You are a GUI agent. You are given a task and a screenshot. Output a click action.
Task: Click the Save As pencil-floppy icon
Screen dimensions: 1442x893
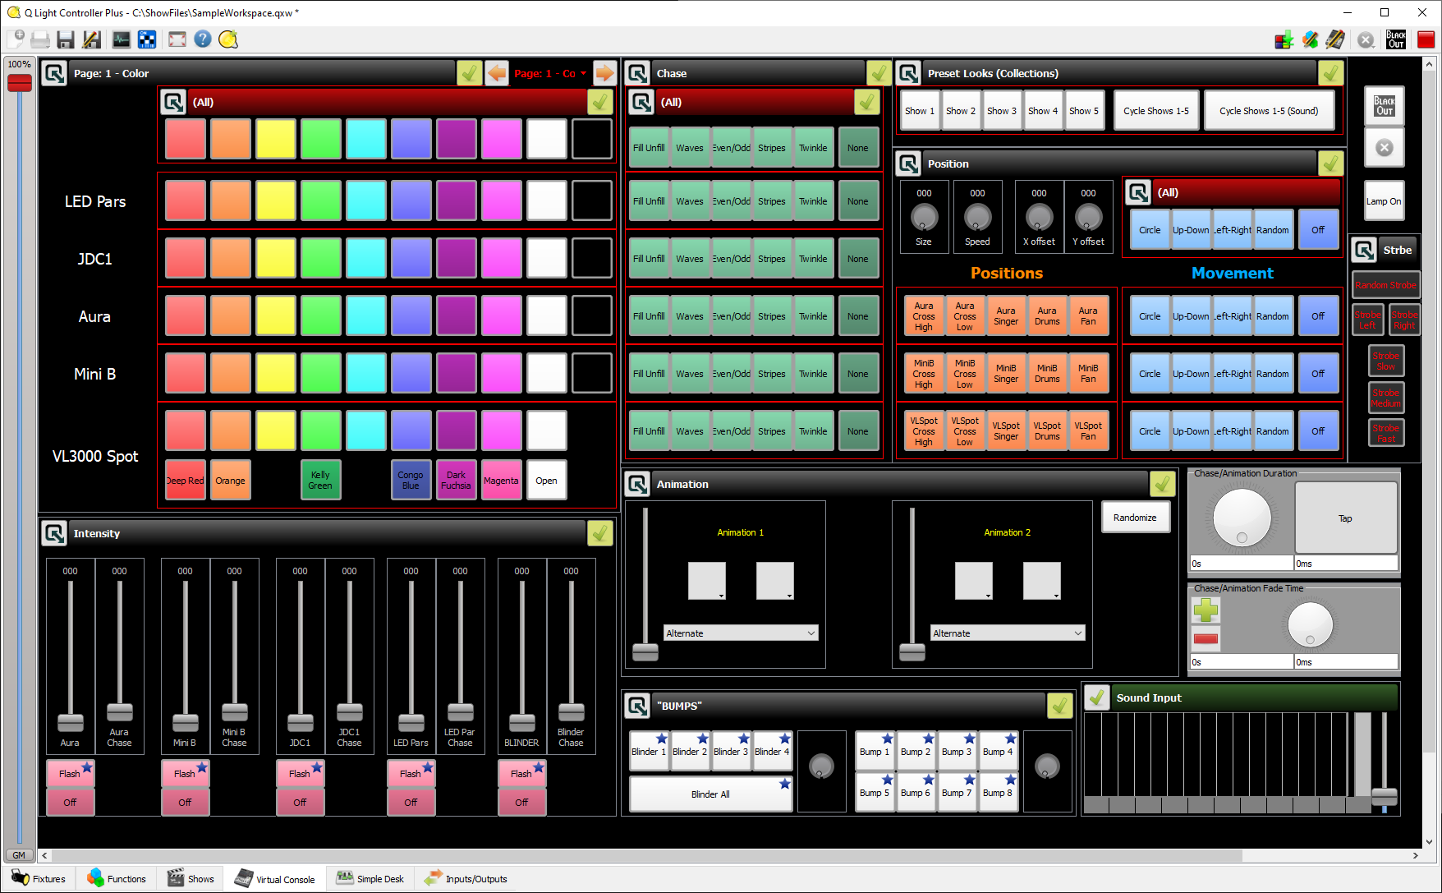tap(91, 39)
